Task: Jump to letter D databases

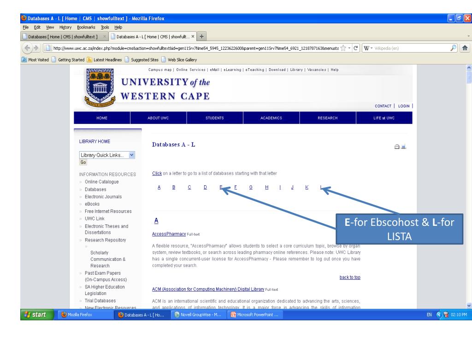Action: [205, 187]
